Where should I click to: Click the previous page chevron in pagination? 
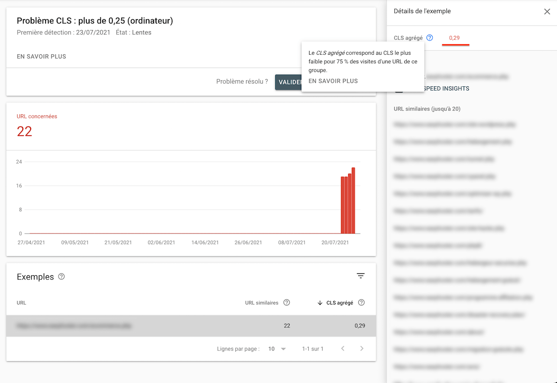(343, 348)
